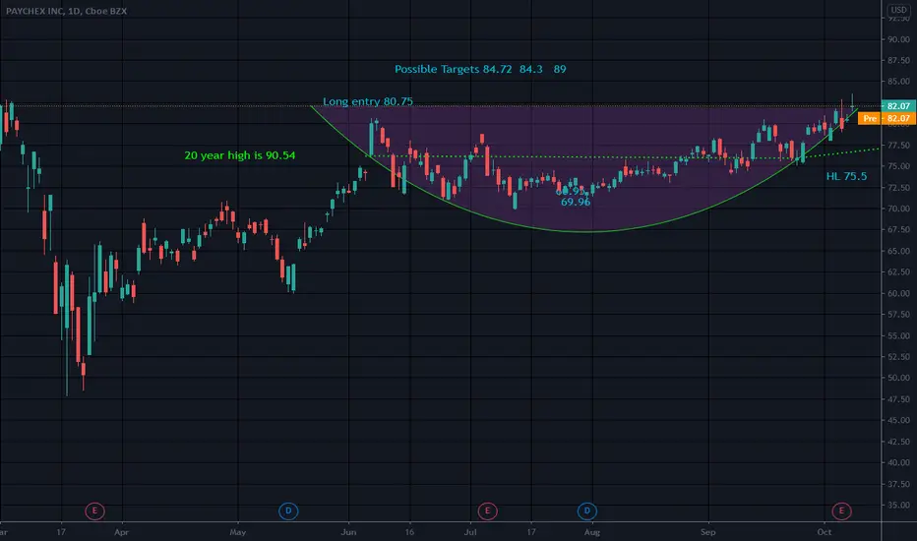Click the 60.00 price axis label

pyautogui.click(x=898, y=293)
